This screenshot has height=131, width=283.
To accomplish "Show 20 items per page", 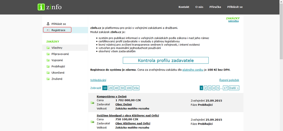I will 110,88.
